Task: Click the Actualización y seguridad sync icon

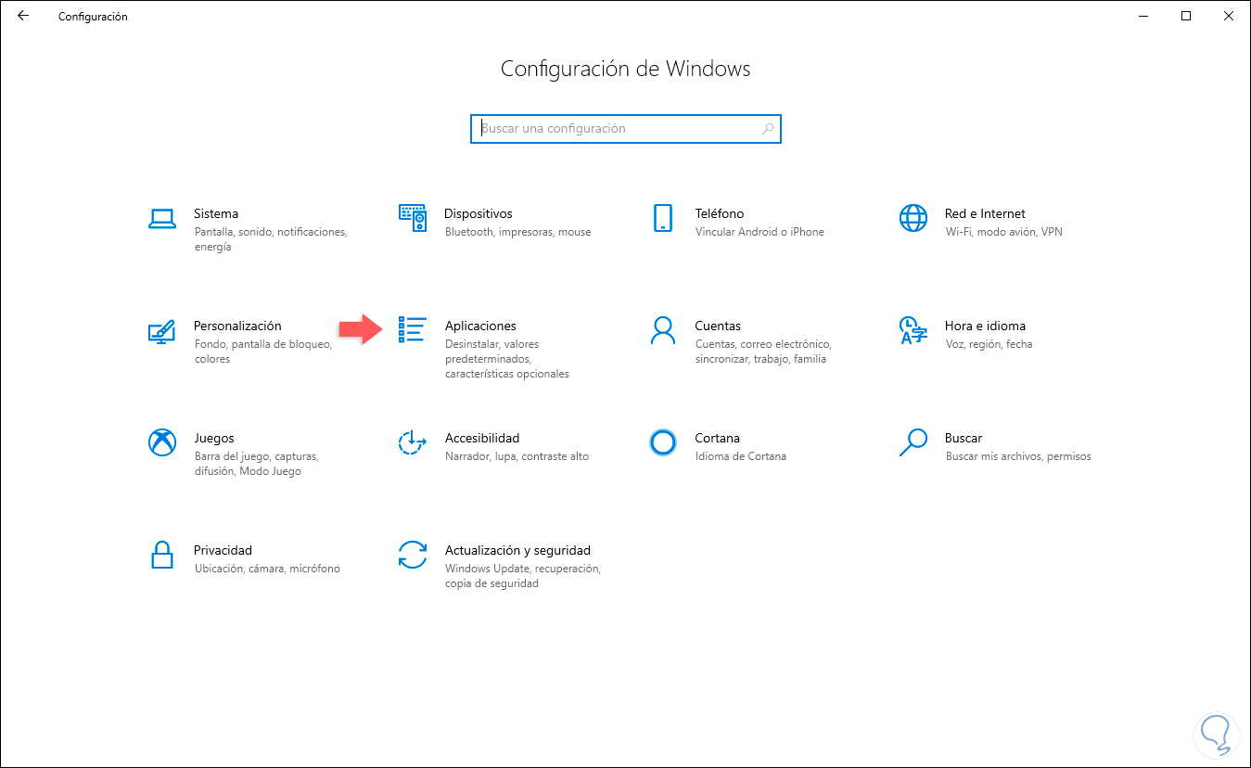Action: click(412, 555)
